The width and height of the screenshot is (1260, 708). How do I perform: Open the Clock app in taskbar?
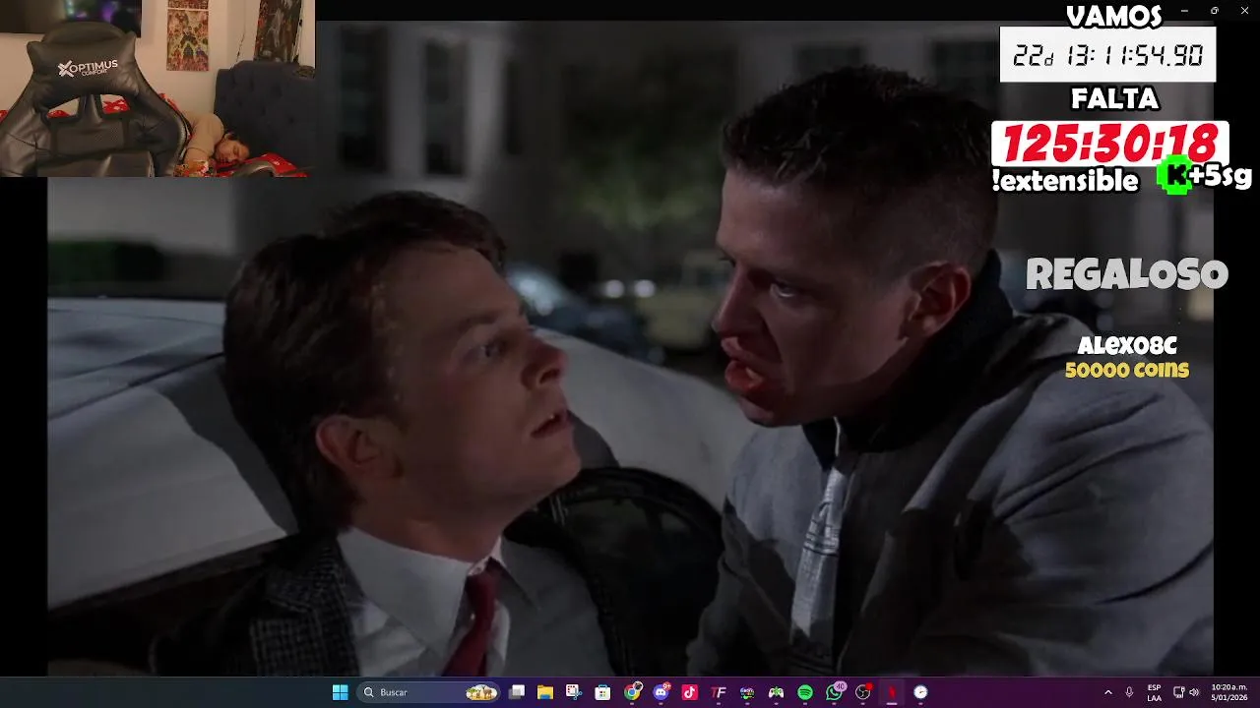point(920,692)
